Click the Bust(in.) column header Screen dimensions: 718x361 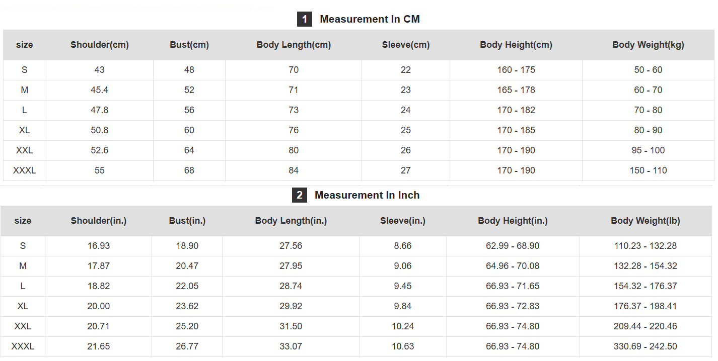[x=187, y=221]
